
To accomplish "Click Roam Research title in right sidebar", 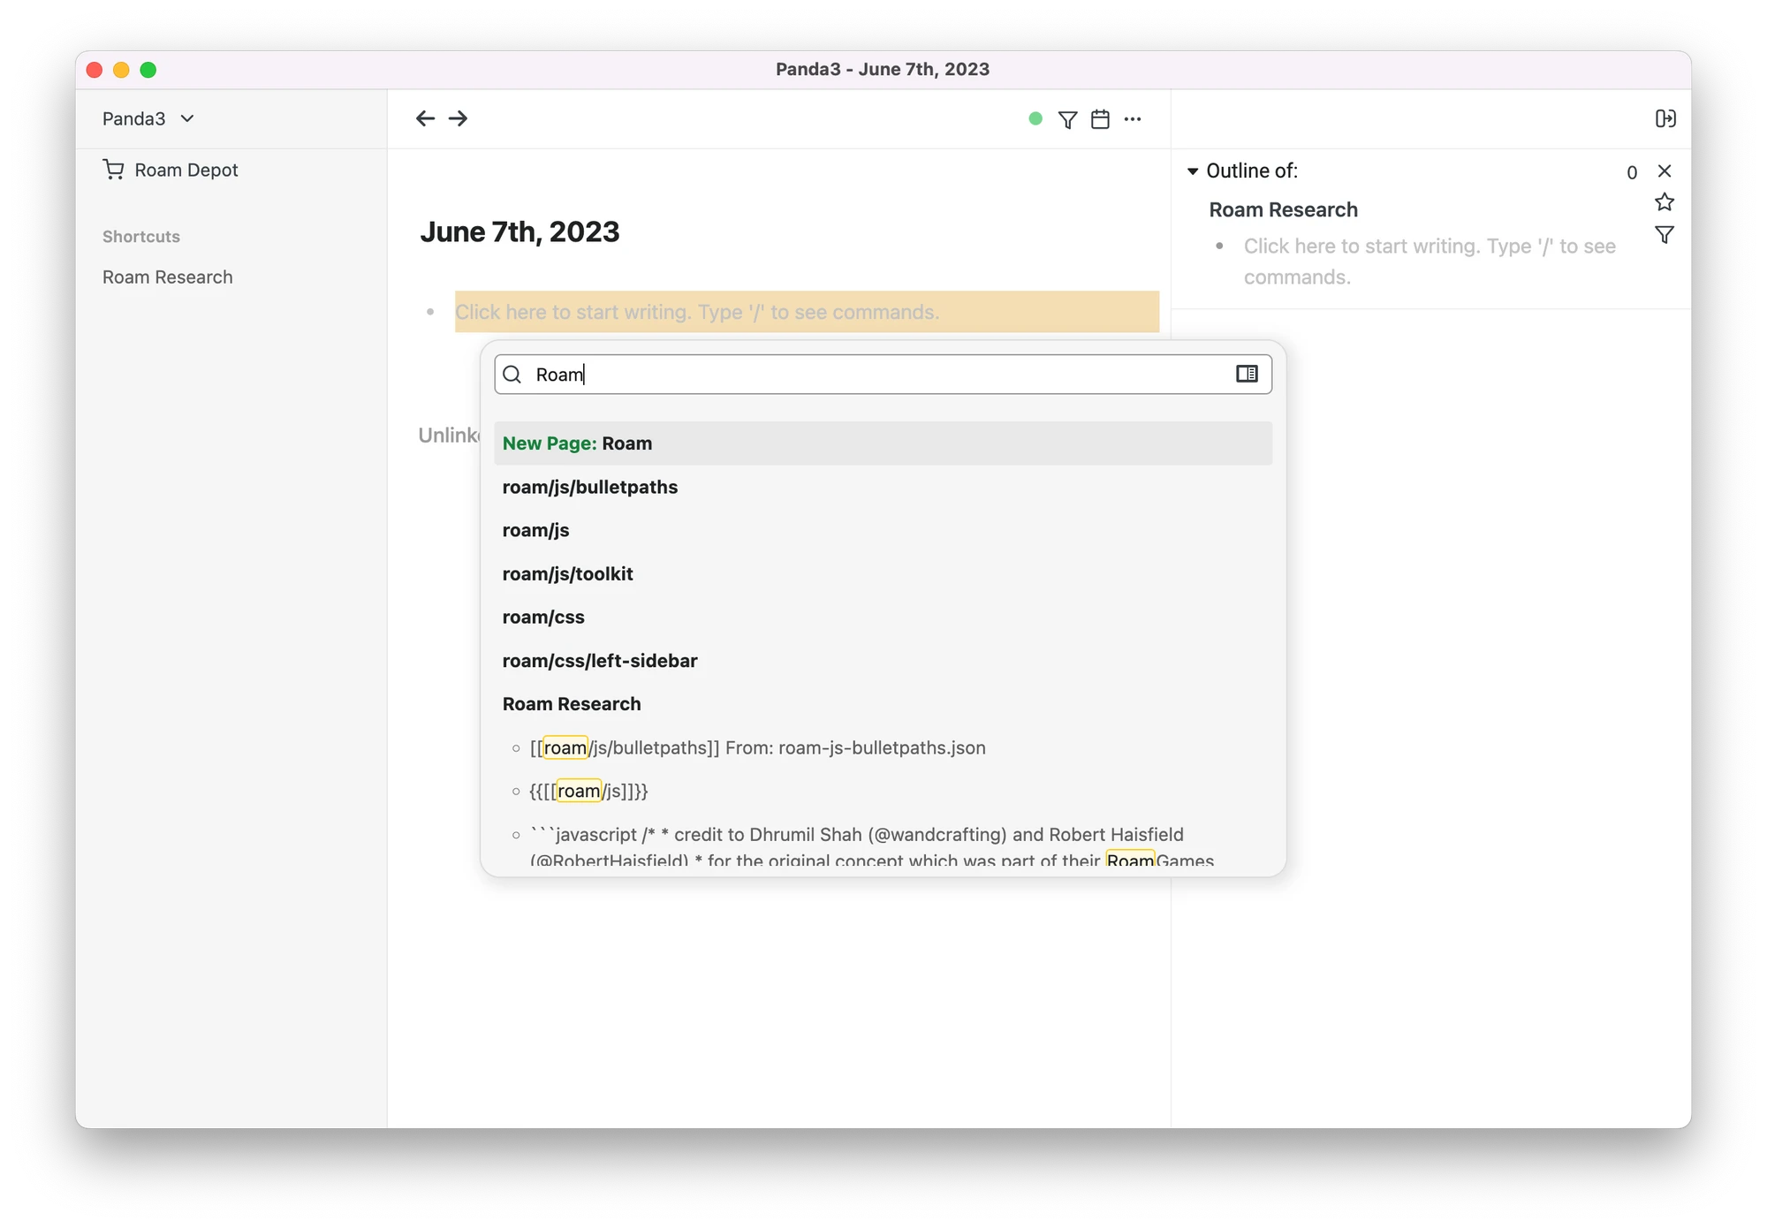I will click(1283, 209).
